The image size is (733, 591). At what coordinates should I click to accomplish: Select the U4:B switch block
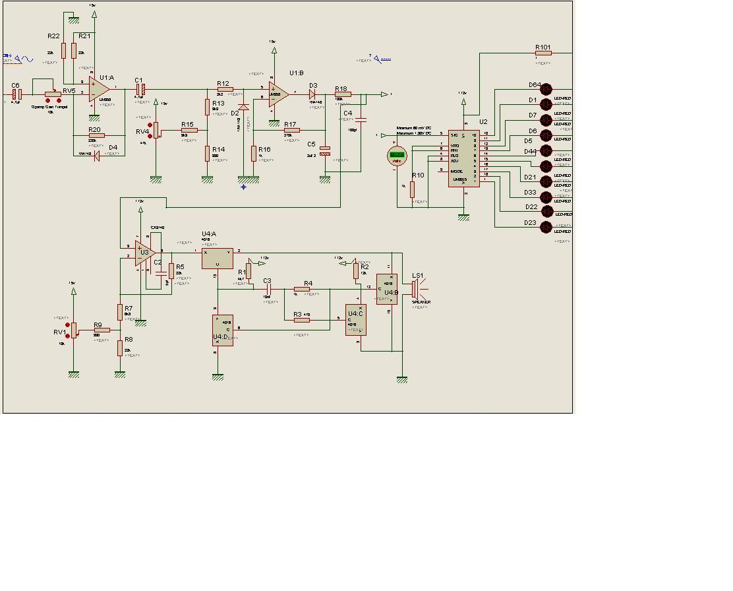(x=387, y=289)
